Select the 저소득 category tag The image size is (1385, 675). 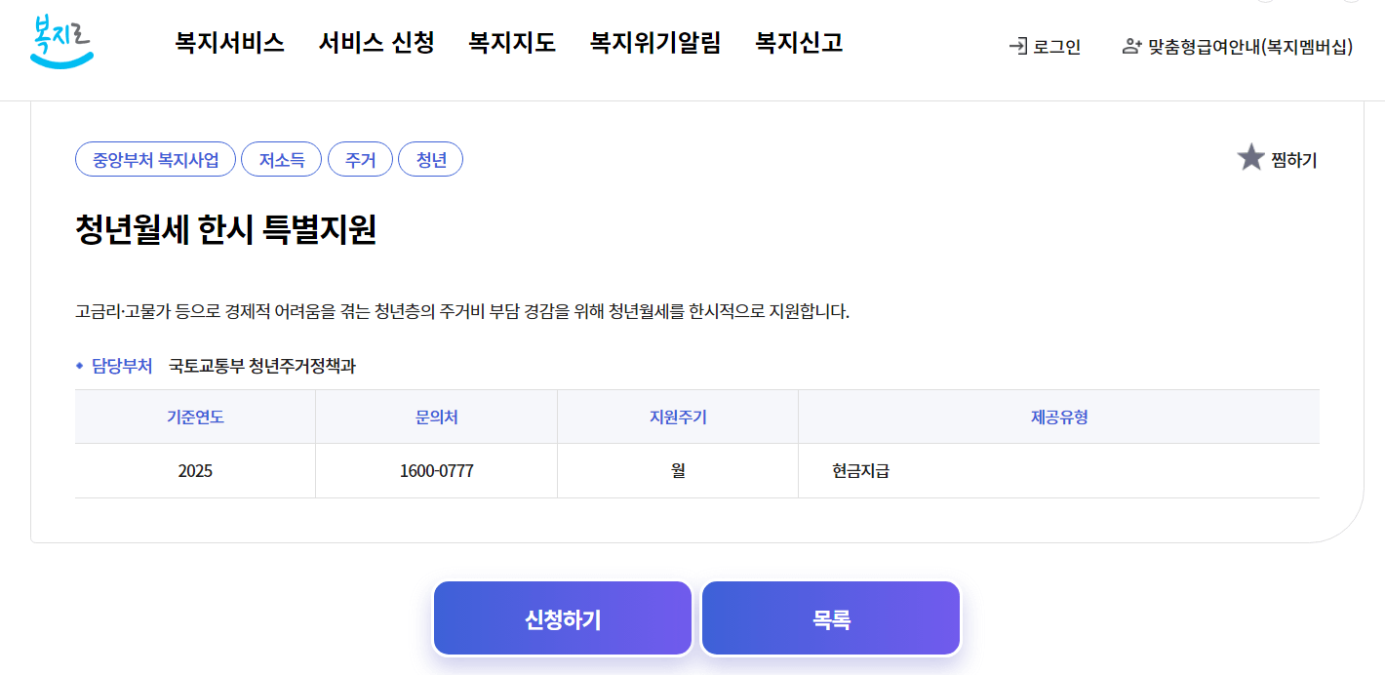tap(281, 159)
